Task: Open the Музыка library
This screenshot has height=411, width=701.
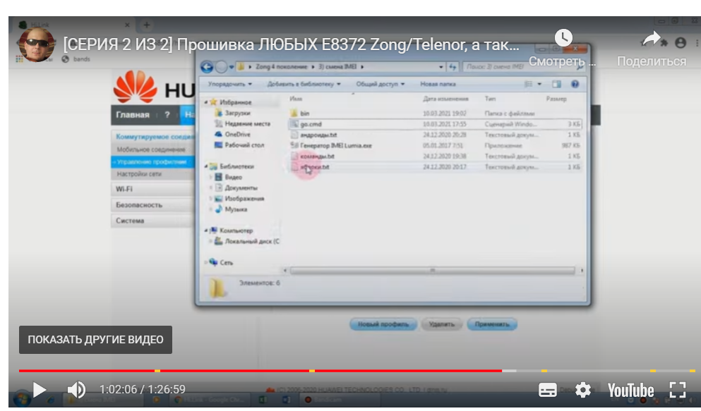Action: (x=236, y=209)
